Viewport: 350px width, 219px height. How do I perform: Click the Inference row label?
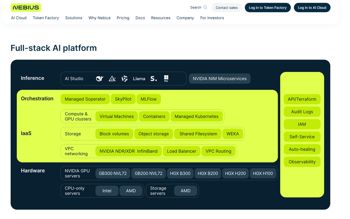pyautogui.click(x=32, y=78)
